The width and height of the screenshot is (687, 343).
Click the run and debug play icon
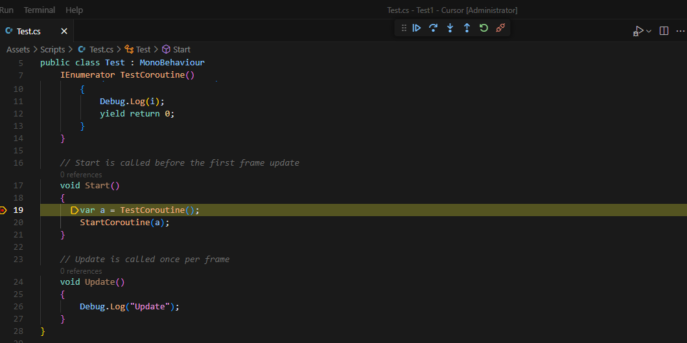(638, 31)
